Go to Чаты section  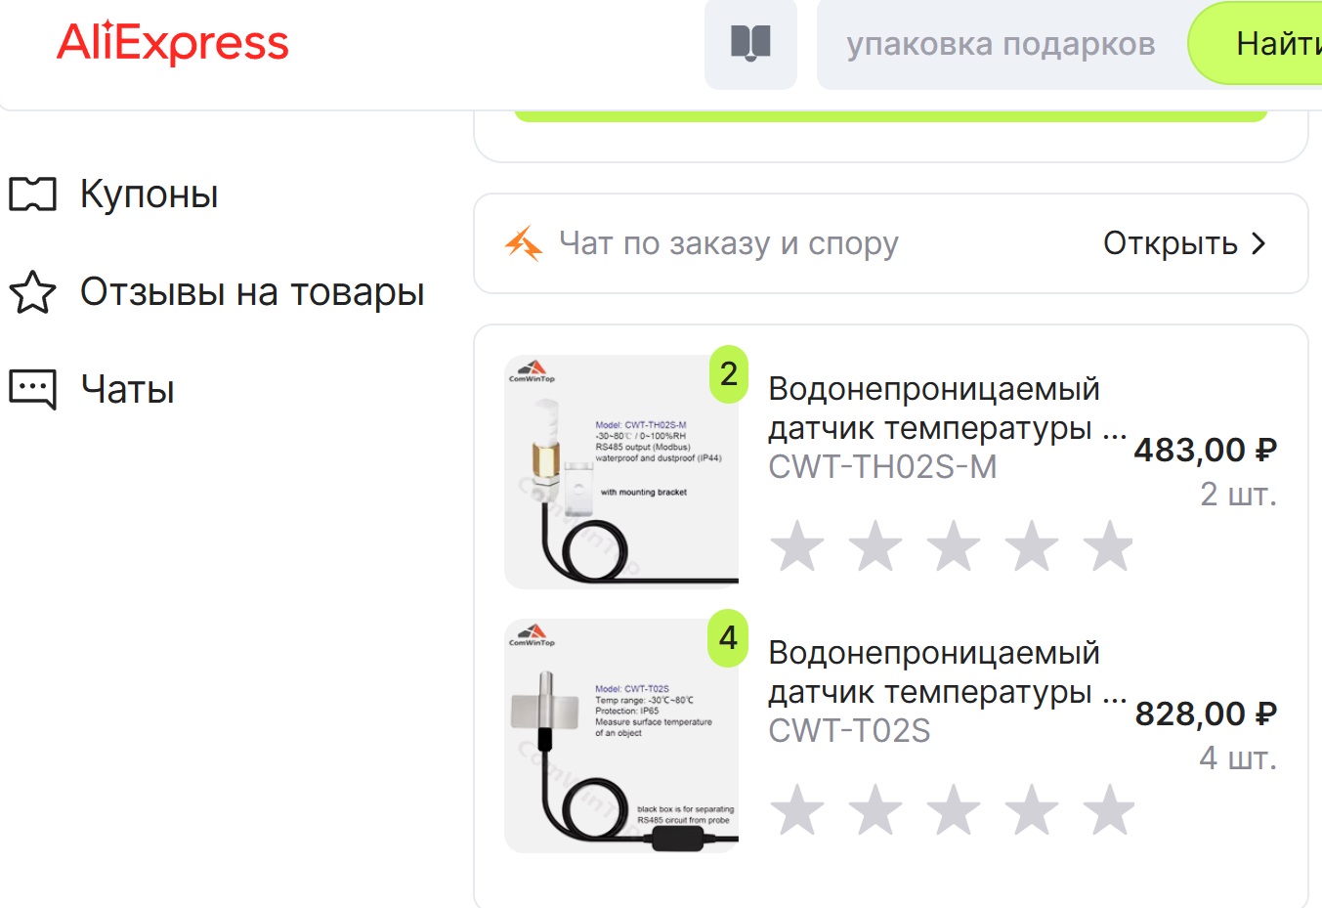click(x=92, y=390)
